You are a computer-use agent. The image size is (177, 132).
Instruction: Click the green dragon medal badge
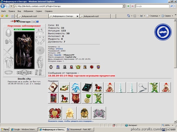click(78, 67)
